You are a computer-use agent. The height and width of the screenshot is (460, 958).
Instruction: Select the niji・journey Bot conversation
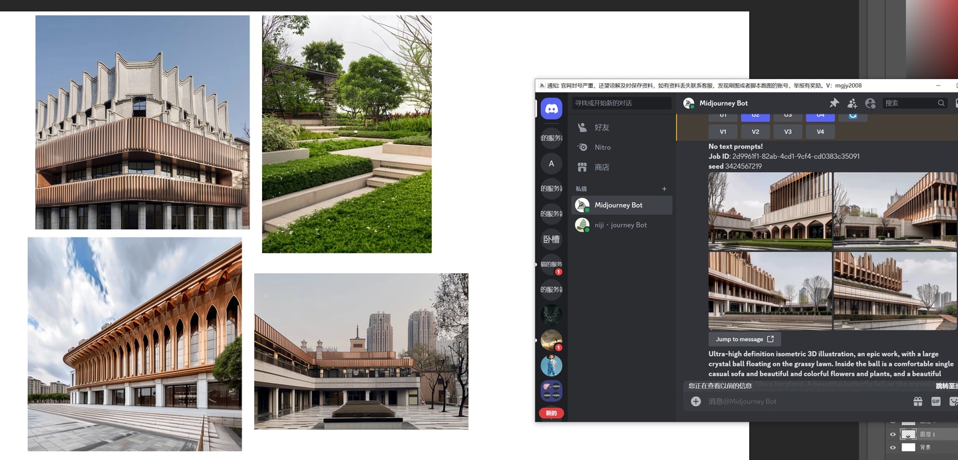[620, 225]
